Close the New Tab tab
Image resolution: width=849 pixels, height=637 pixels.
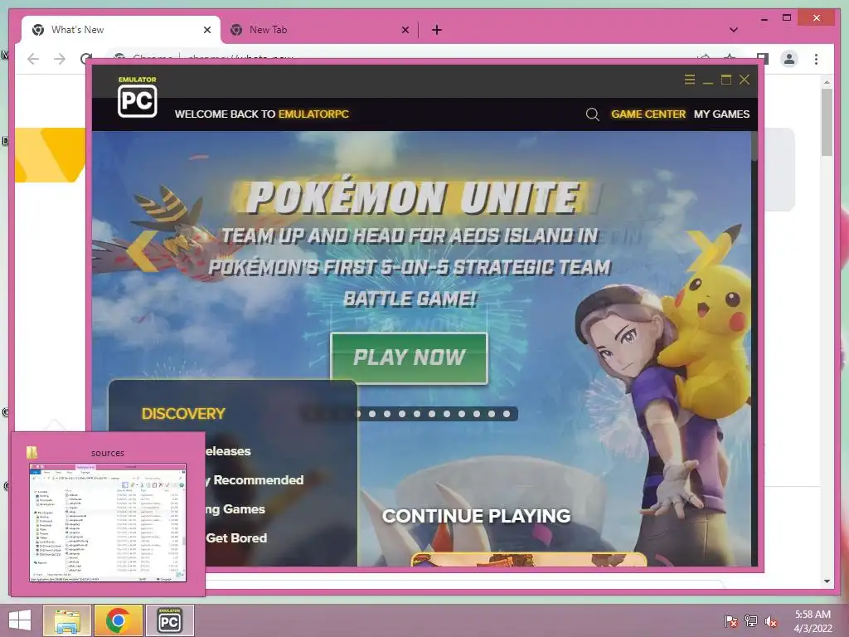pos(405,30)
